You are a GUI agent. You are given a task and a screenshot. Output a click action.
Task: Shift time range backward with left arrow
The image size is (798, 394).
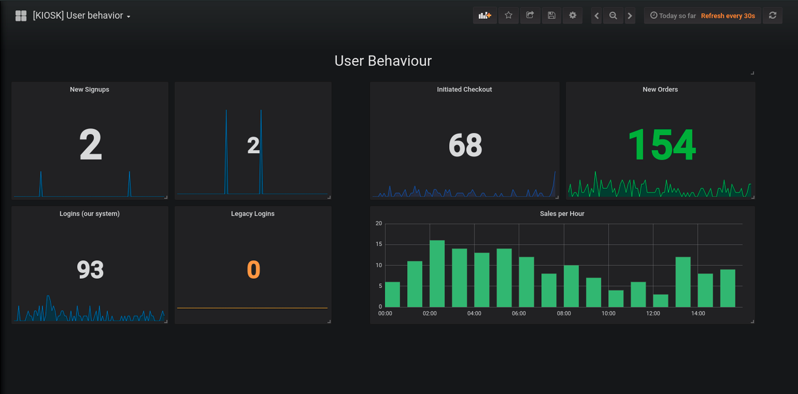(x=596, y=16)
